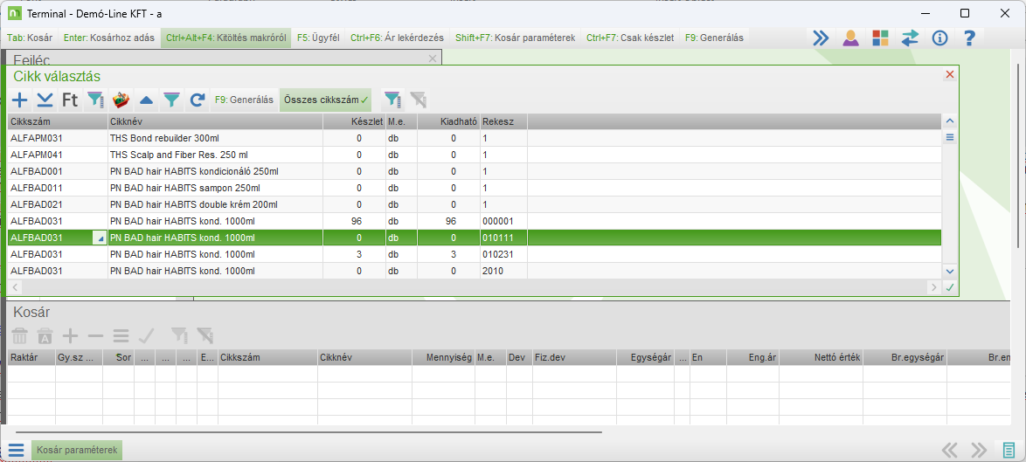Screen dimensions: 1026x462
Task: Click the blue plus add icon in Cikk választás
Action: point(20,100)
